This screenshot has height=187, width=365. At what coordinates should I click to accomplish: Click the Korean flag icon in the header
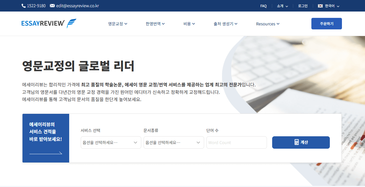(320, 5)
